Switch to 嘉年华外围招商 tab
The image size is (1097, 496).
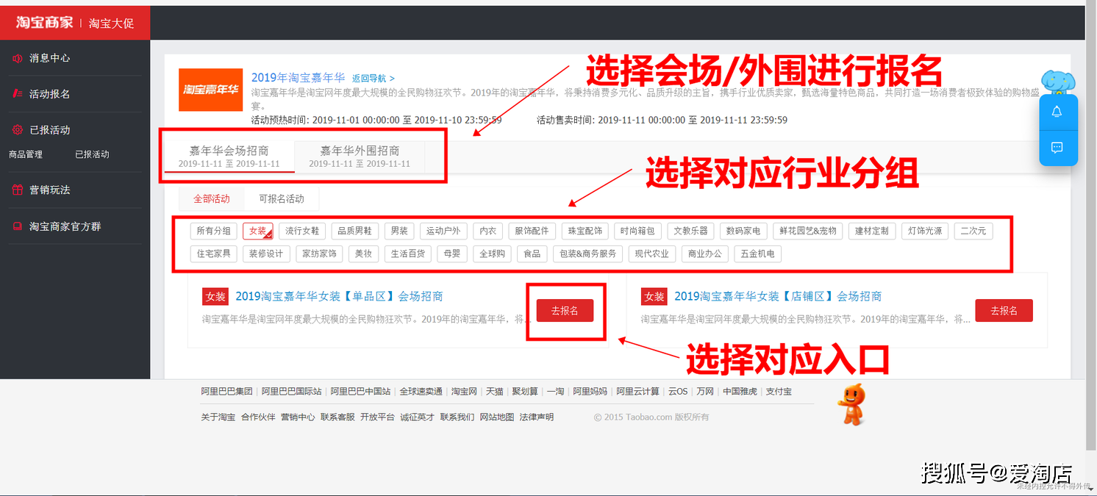pos(360,156)
